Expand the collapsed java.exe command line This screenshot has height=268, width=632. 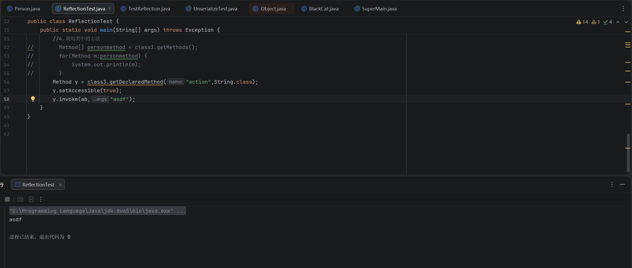click(181, 211)
